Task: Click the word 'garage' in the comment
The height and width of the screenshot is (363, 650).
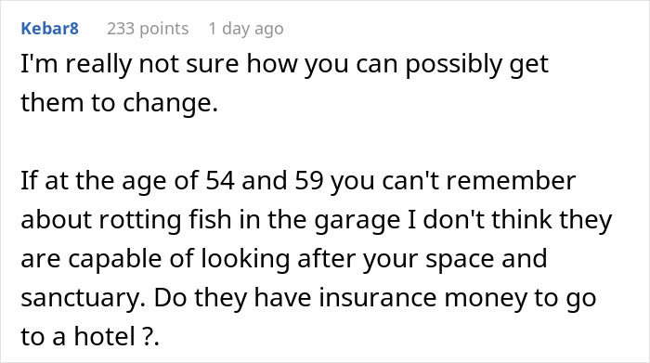Action: [x=357, y=221]
